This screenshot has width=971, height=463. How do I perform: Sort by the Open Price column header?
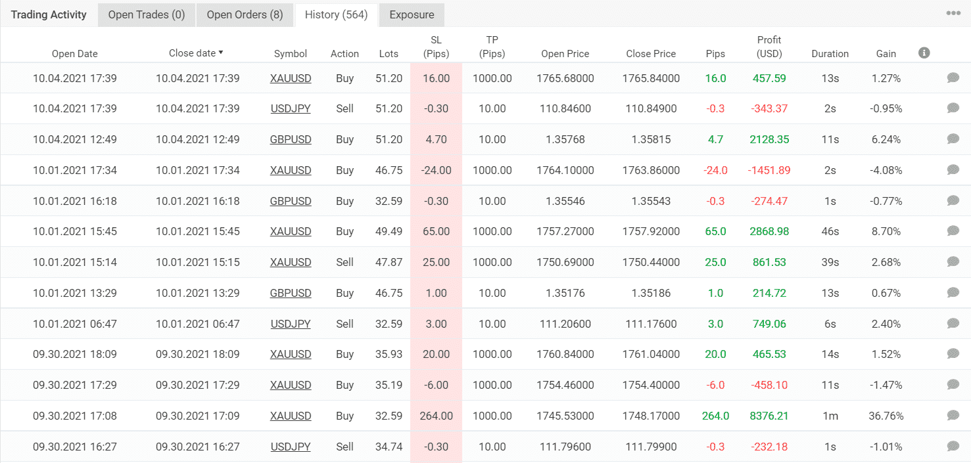(565, 54)
